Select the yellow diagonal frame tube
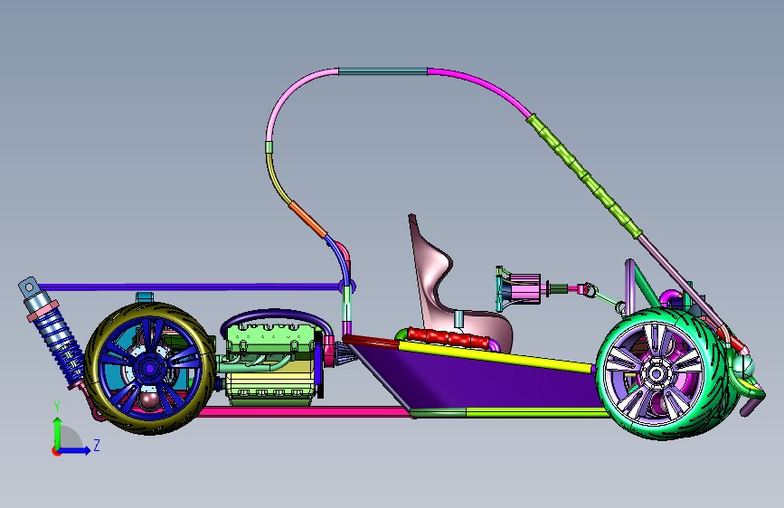This screenshot has height=508, width=784. click(x=495, y=356)
